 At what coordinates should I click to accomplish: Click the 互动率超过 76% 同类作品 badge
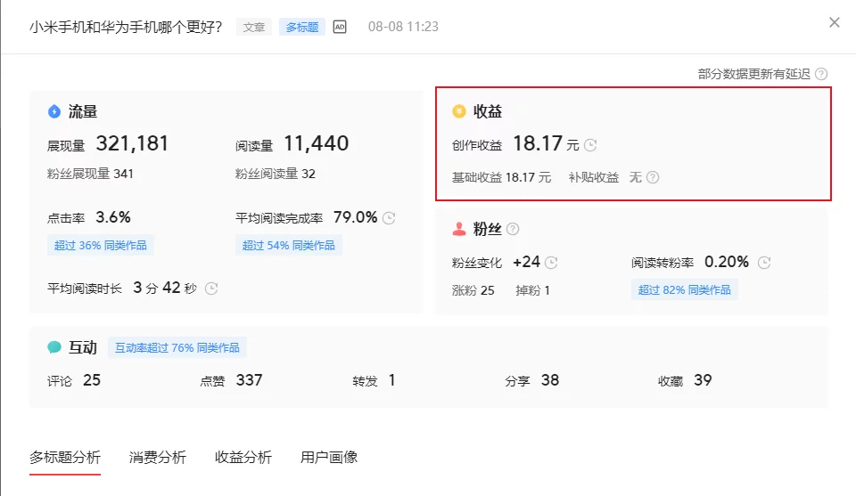coord(177,348)
